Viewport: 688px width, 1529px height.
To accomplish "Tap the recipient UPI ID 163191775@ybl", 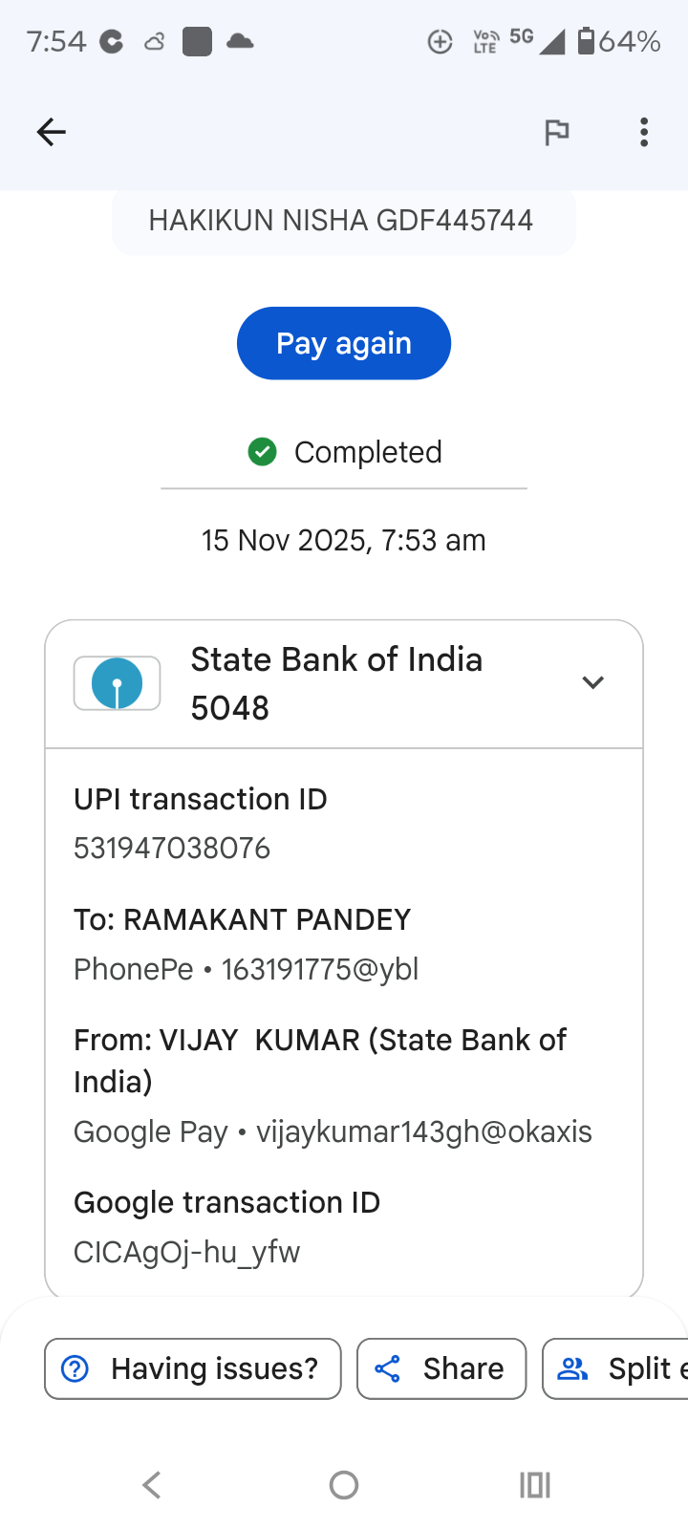I will coord(320,969).
